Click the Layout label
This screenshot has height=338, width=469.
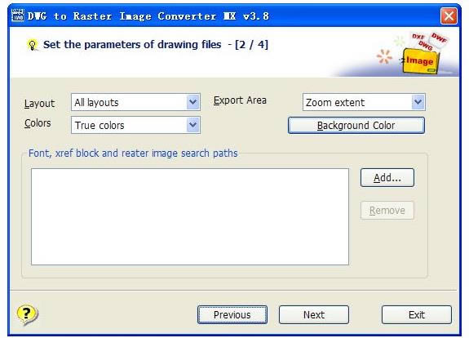coord(39,104)
